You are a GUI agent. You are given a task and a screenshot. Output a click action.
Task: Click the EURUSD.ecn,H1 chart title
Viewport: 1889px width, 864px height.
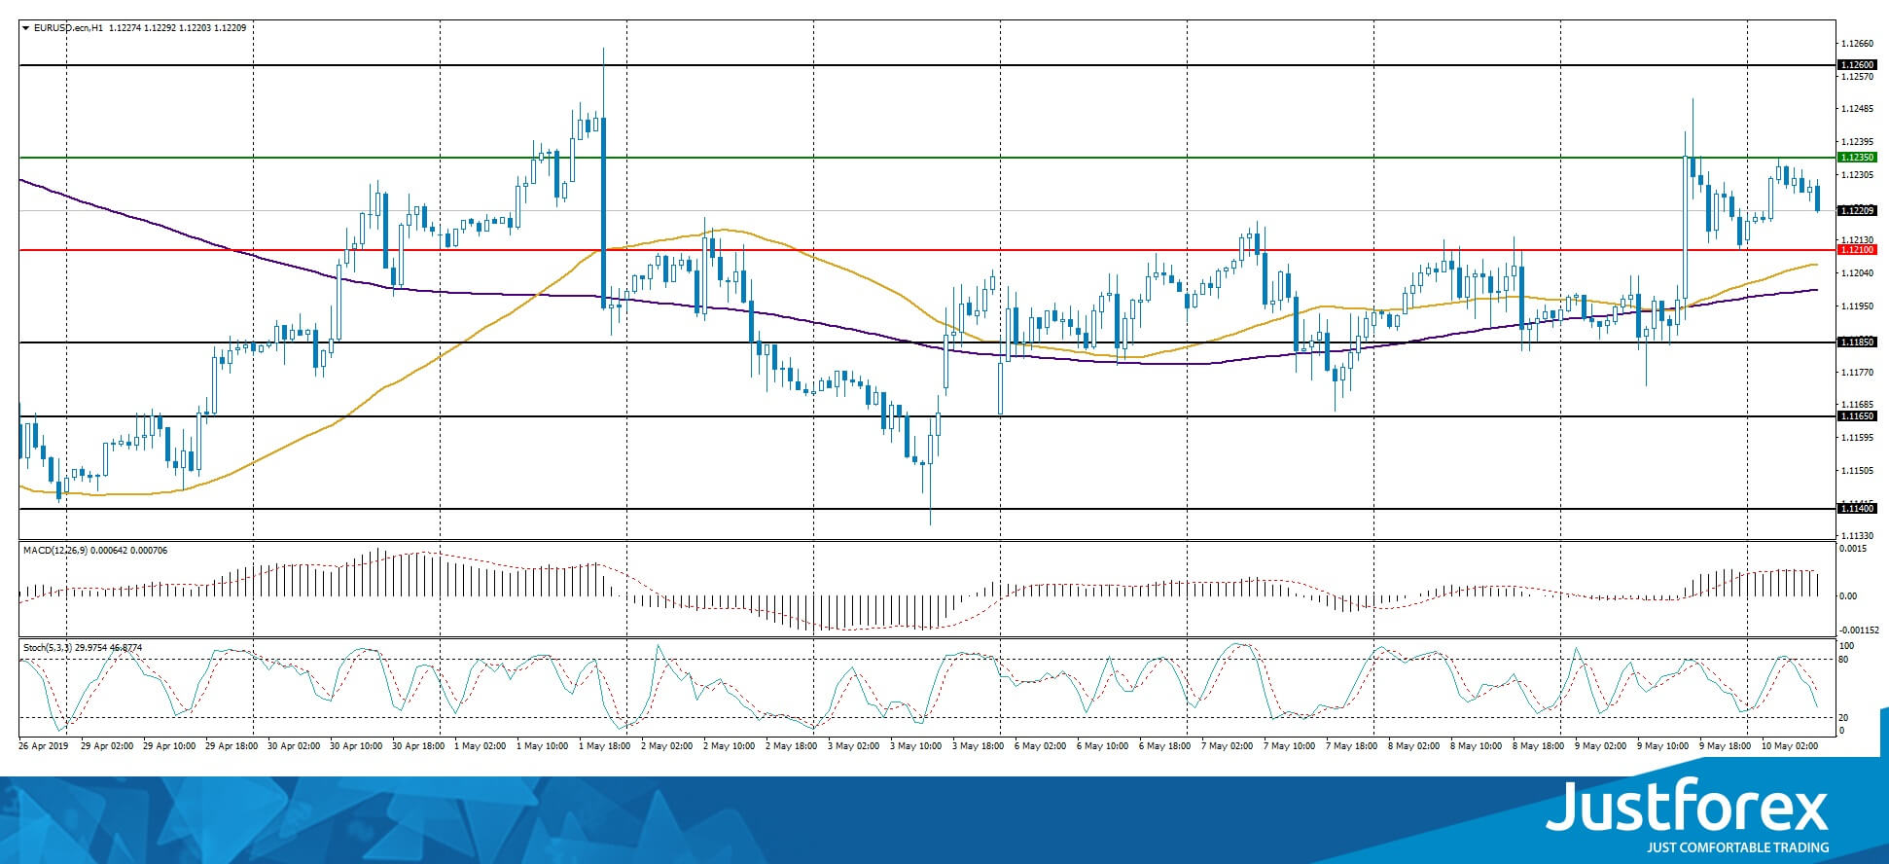(x=69, y=28)
